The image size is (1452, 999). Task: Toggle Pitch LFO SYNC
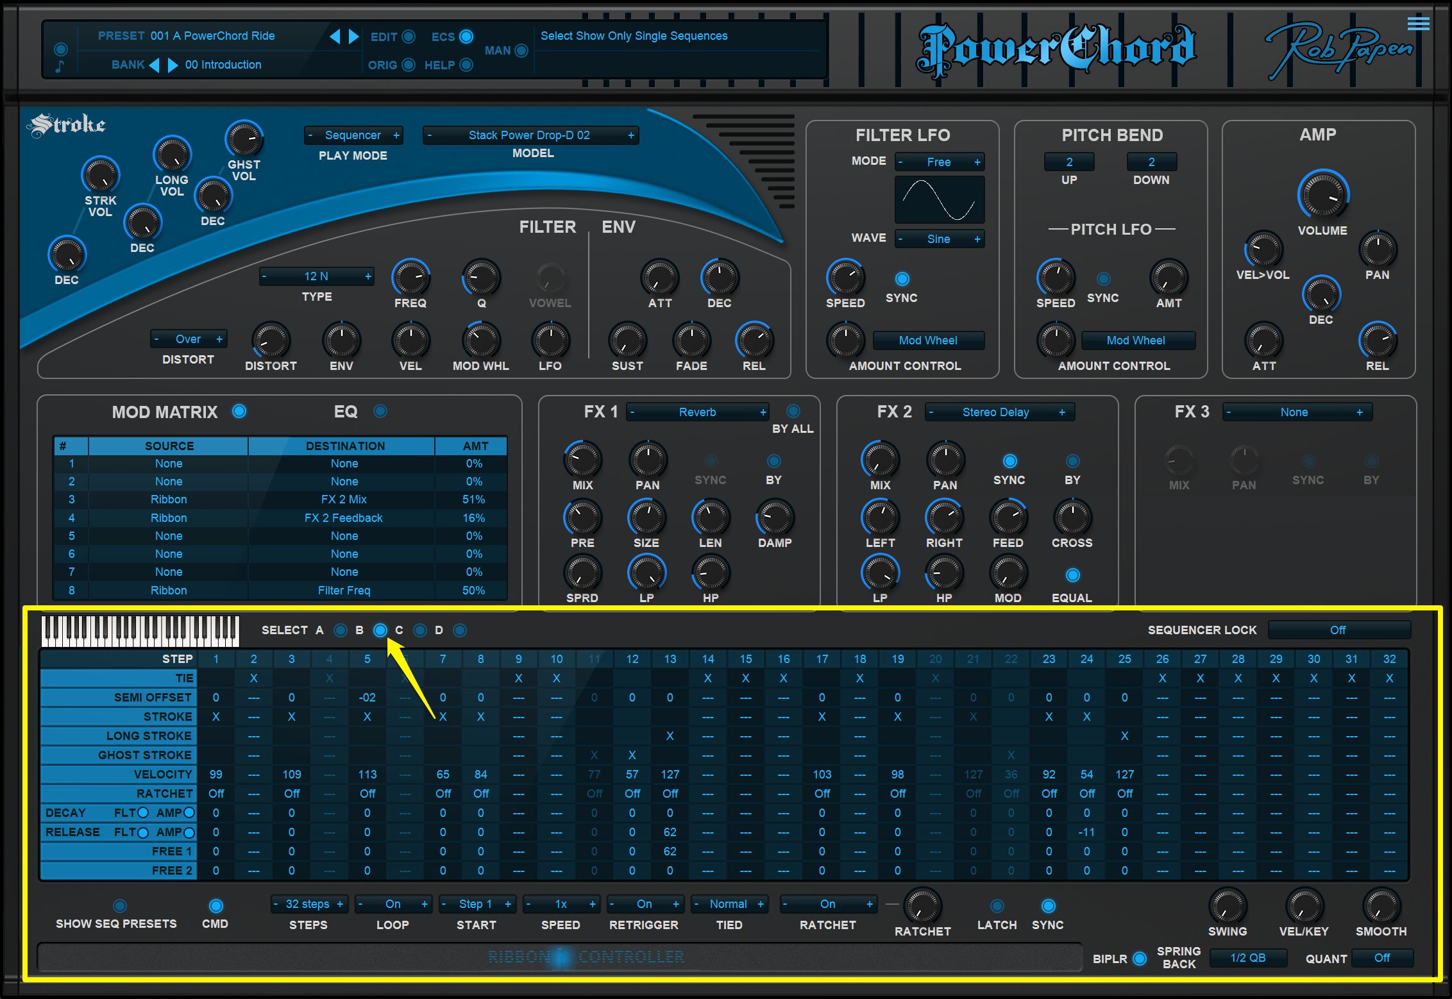tap(1103, 279)
